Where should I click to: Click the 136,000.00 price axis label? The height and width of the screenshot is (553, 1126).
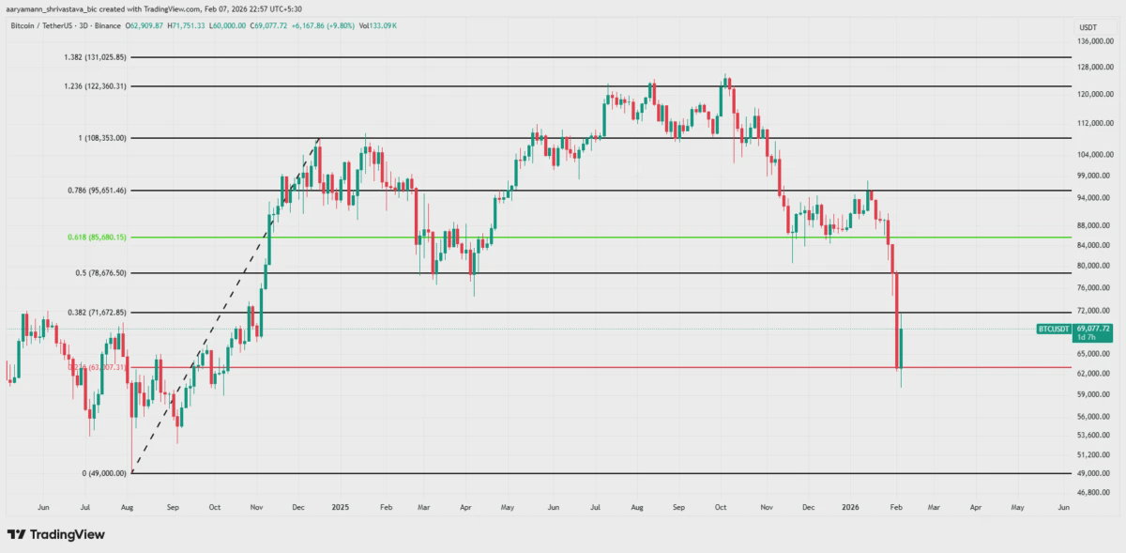(1096, 41)
